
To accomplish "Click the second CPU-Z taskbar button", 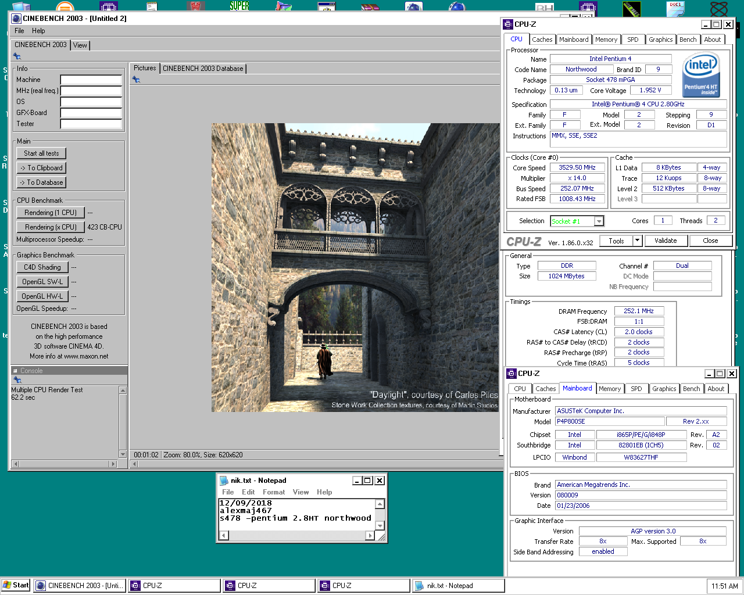I will point(269,586).
